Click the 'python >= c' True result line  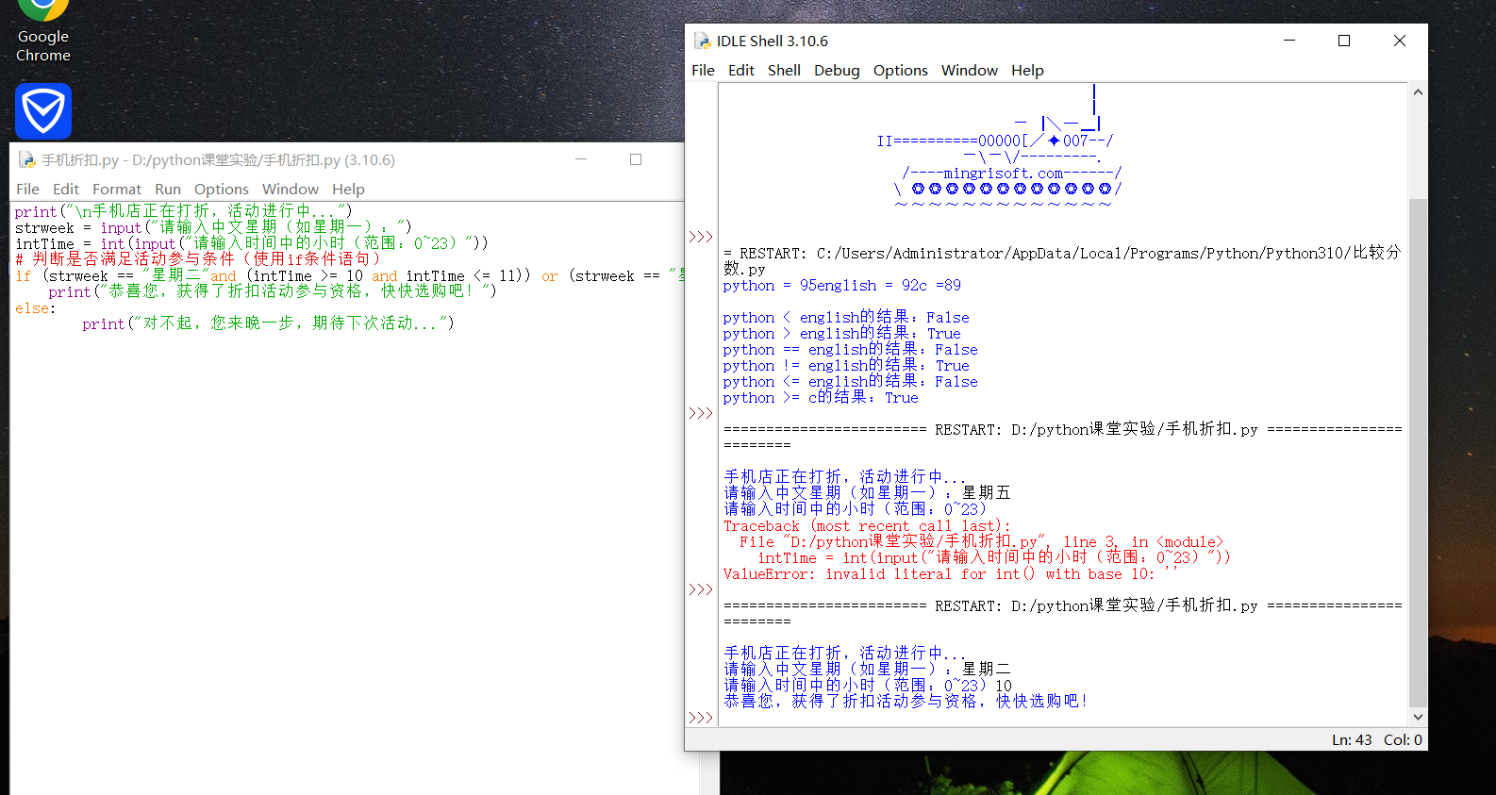[821, 398]
